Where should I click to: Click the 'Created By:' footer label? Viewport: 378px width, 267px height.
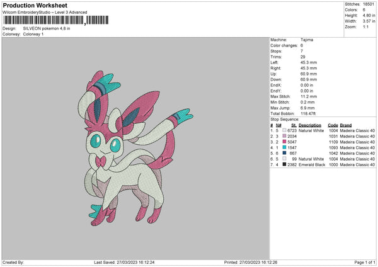click(x=13, y=263)
